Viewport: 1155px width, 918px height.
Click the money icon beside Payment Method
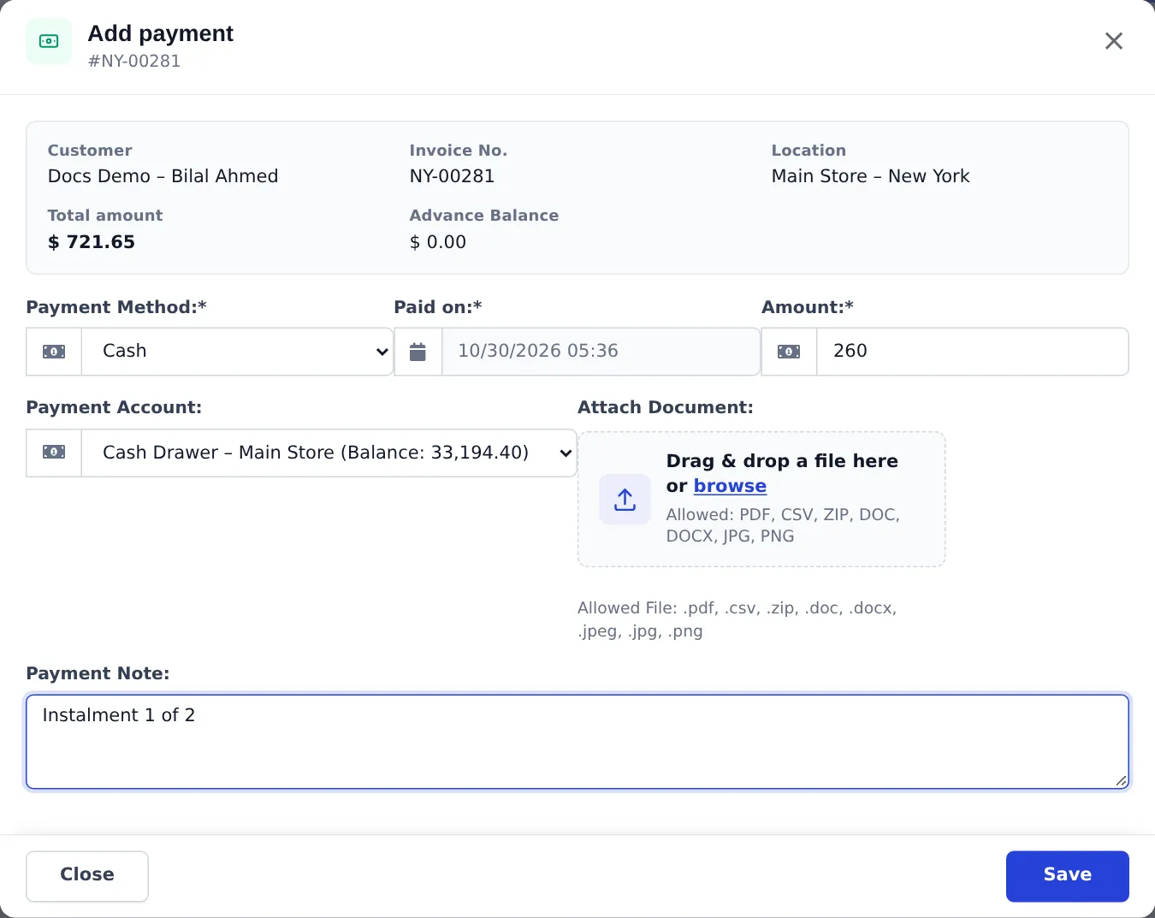[54, 352]
